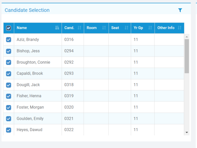Select the Name column header
Screen dimensions: 197x148
pyautogui.click(x=33, y=28)
